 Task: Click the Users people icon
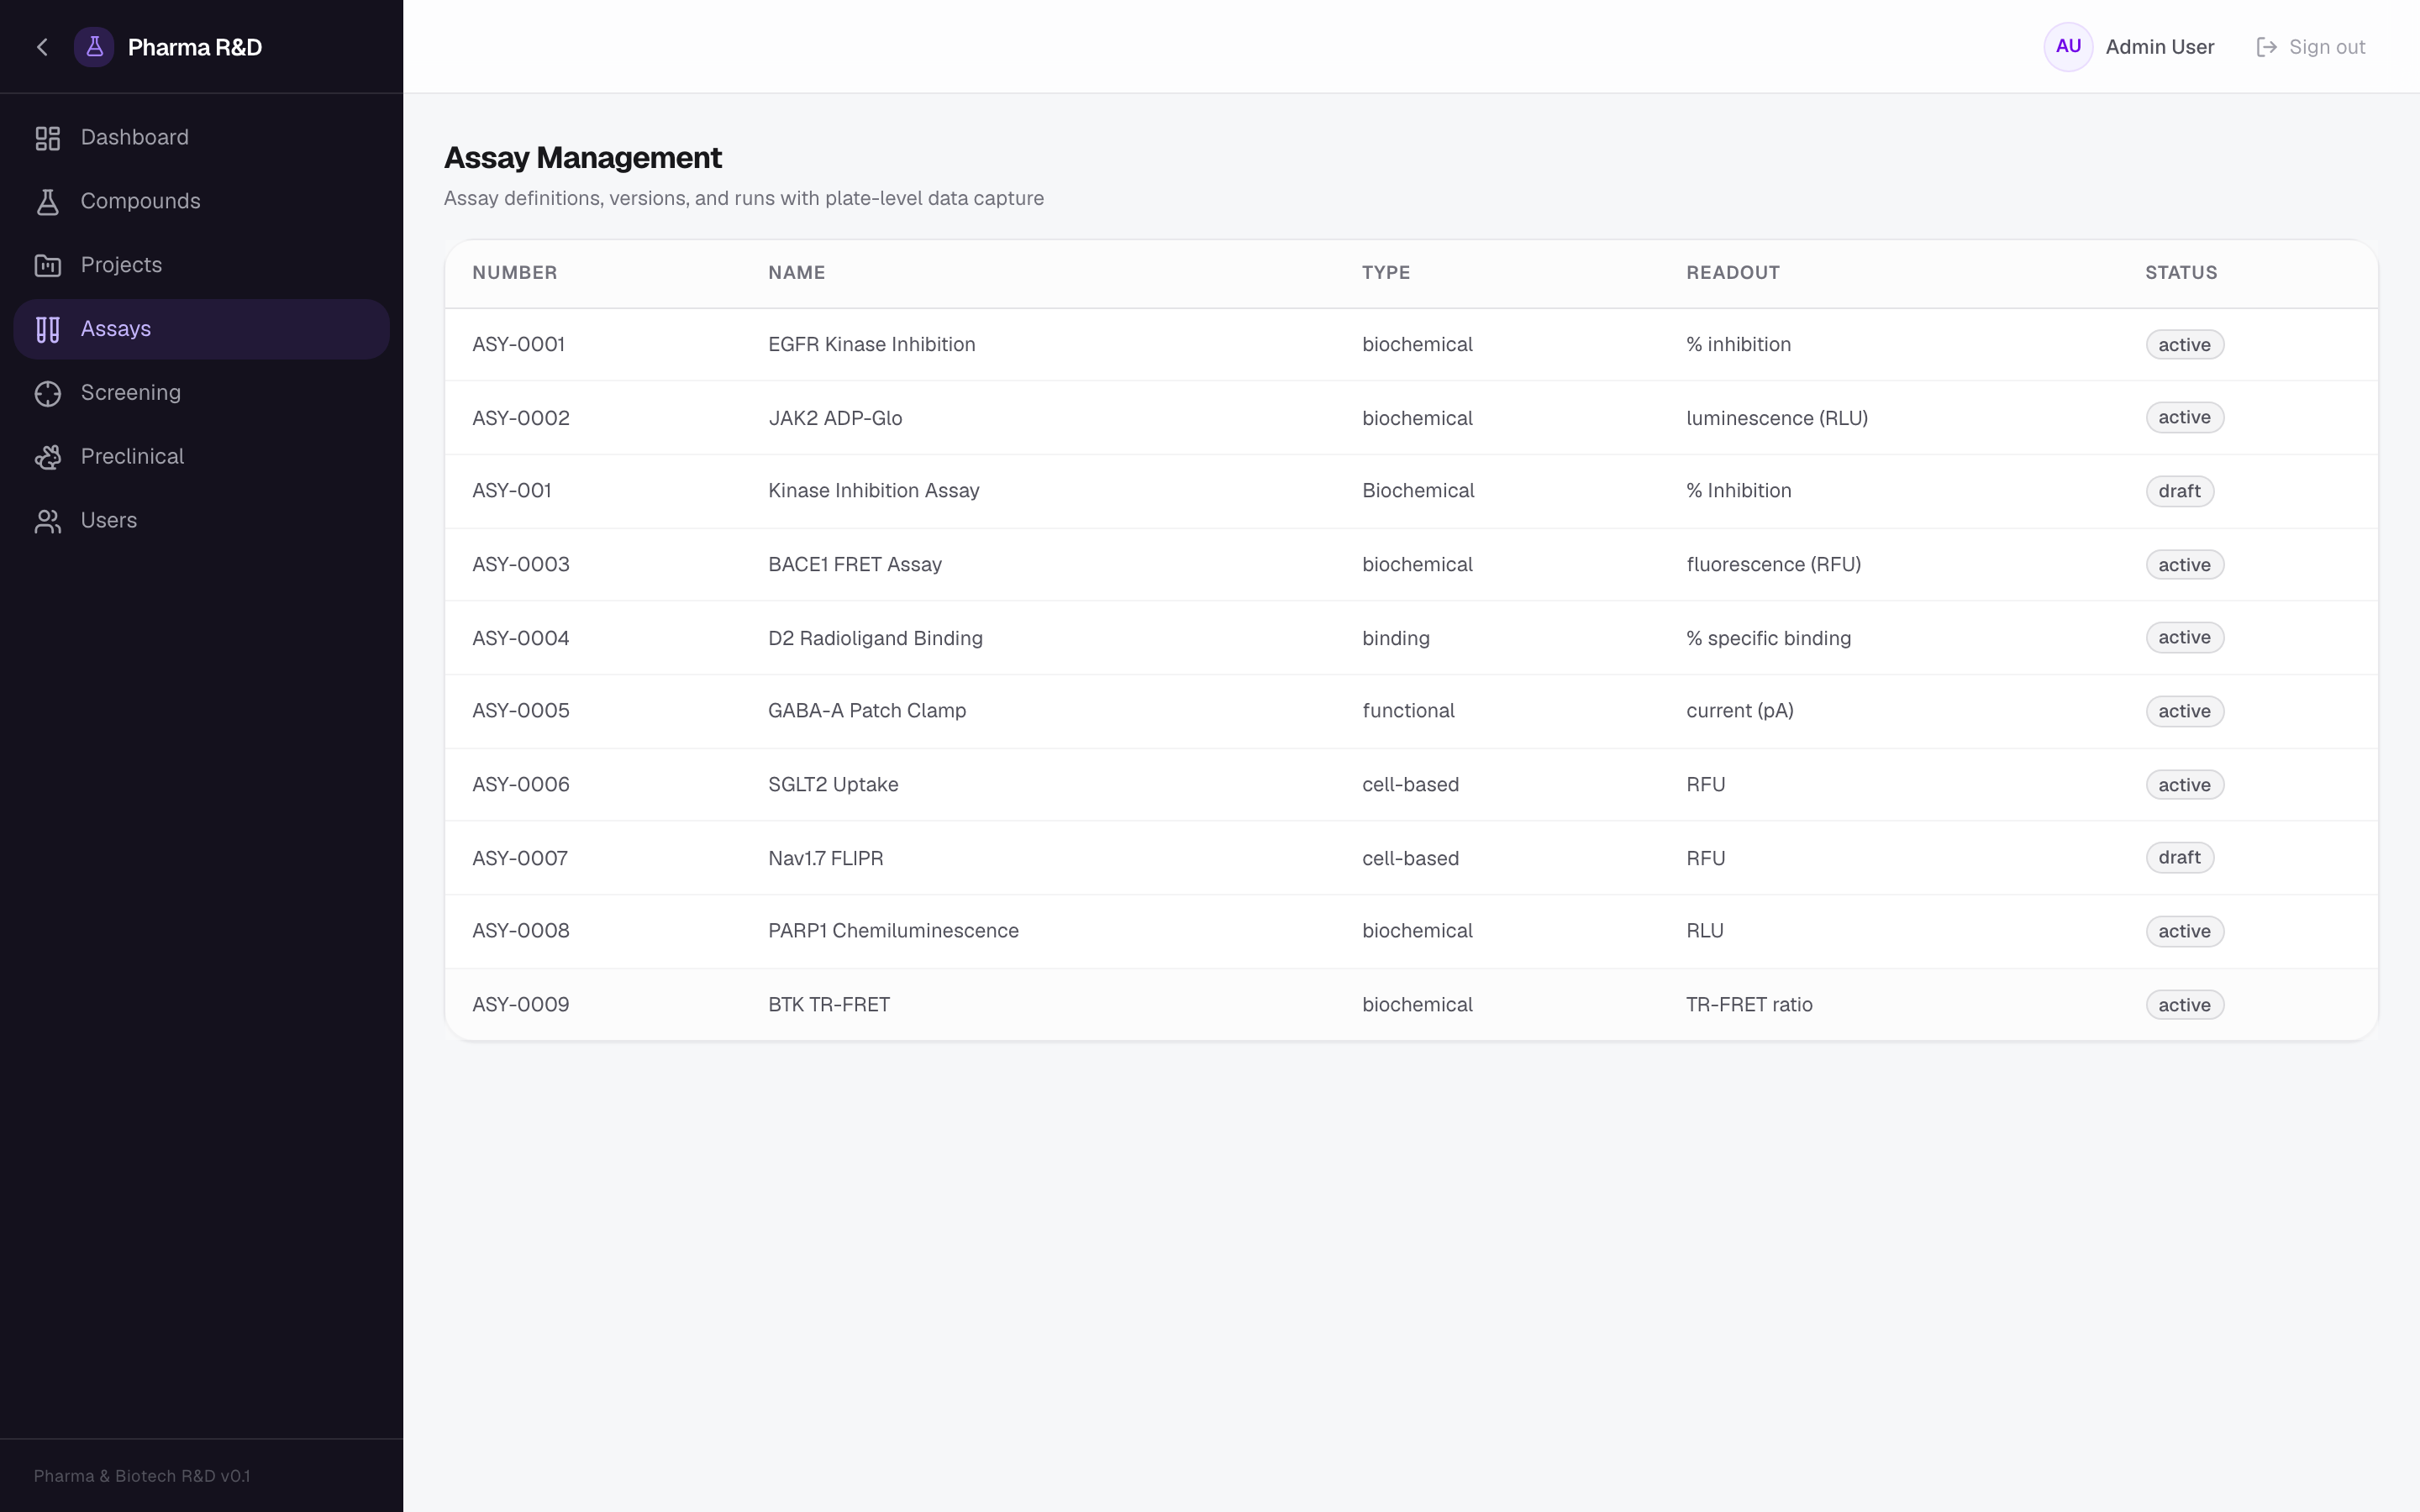(x=48, y=521)
